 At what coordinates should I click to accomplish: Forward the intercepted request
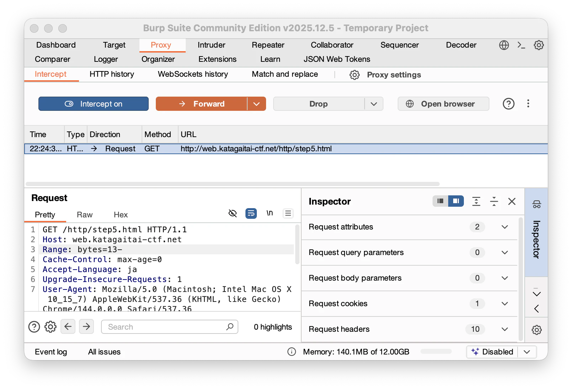point(202,104)
